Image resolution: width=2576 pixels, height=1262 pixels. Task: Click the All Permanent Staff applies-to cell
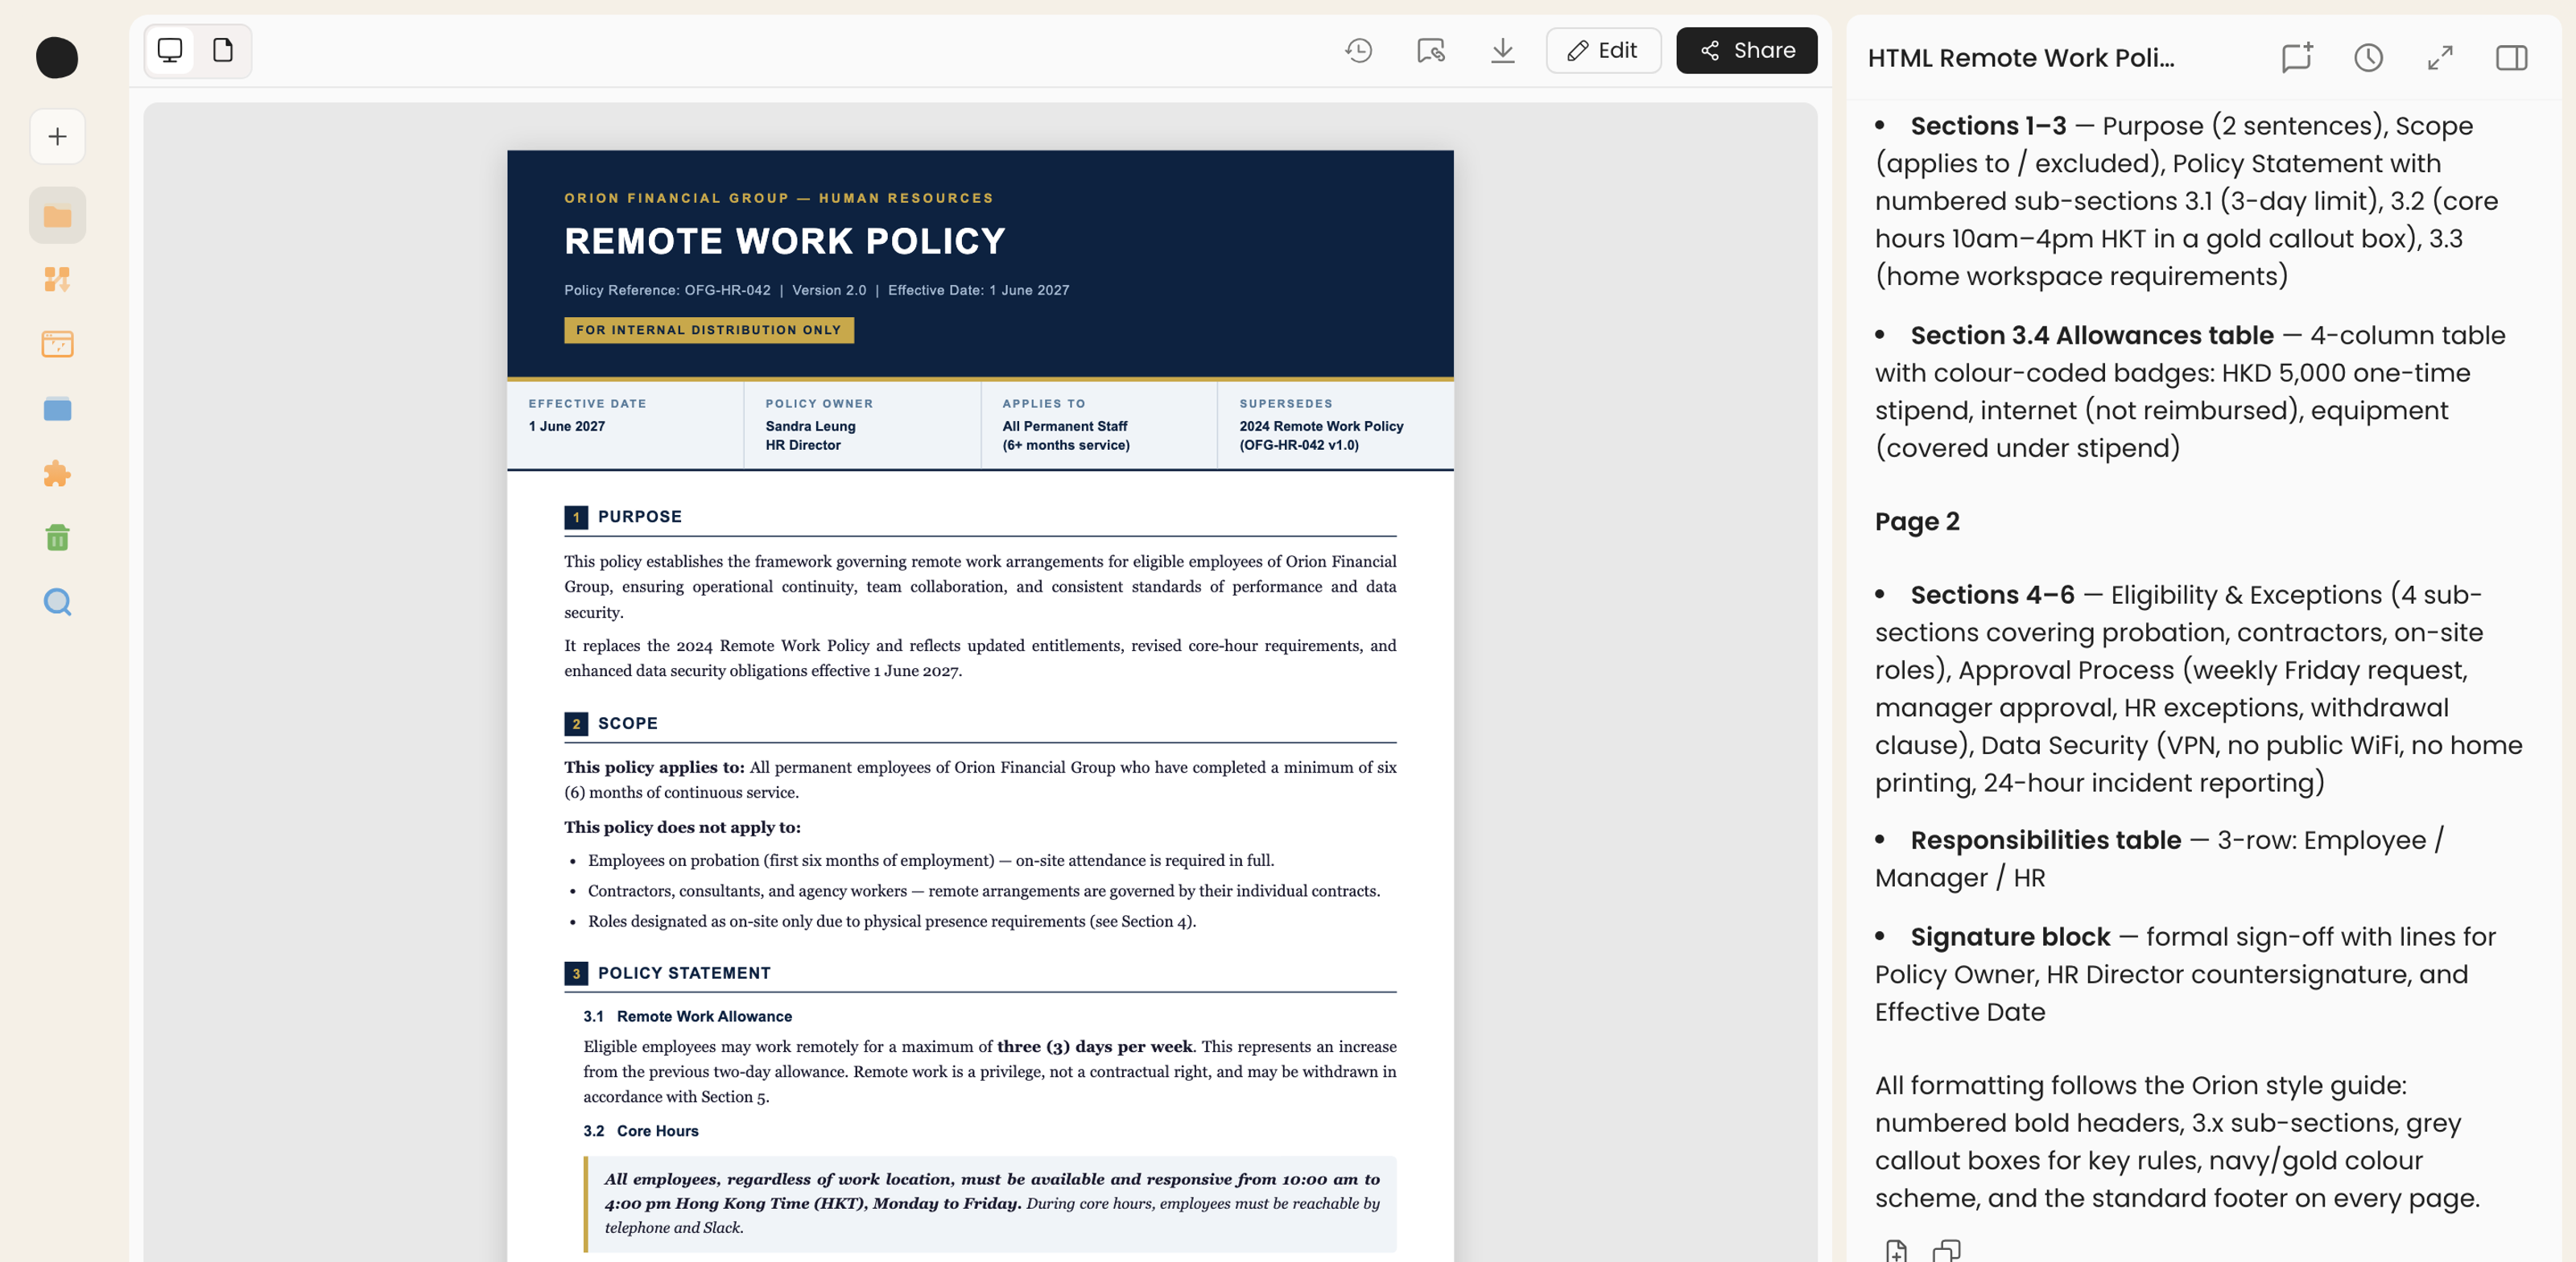1099,425
